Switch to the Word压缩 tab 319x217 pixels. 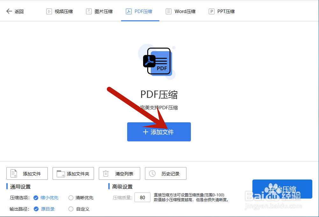point(180,11)
